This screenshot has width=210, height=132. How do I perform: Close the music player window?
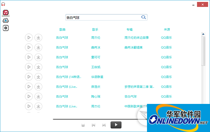[203, 5]
